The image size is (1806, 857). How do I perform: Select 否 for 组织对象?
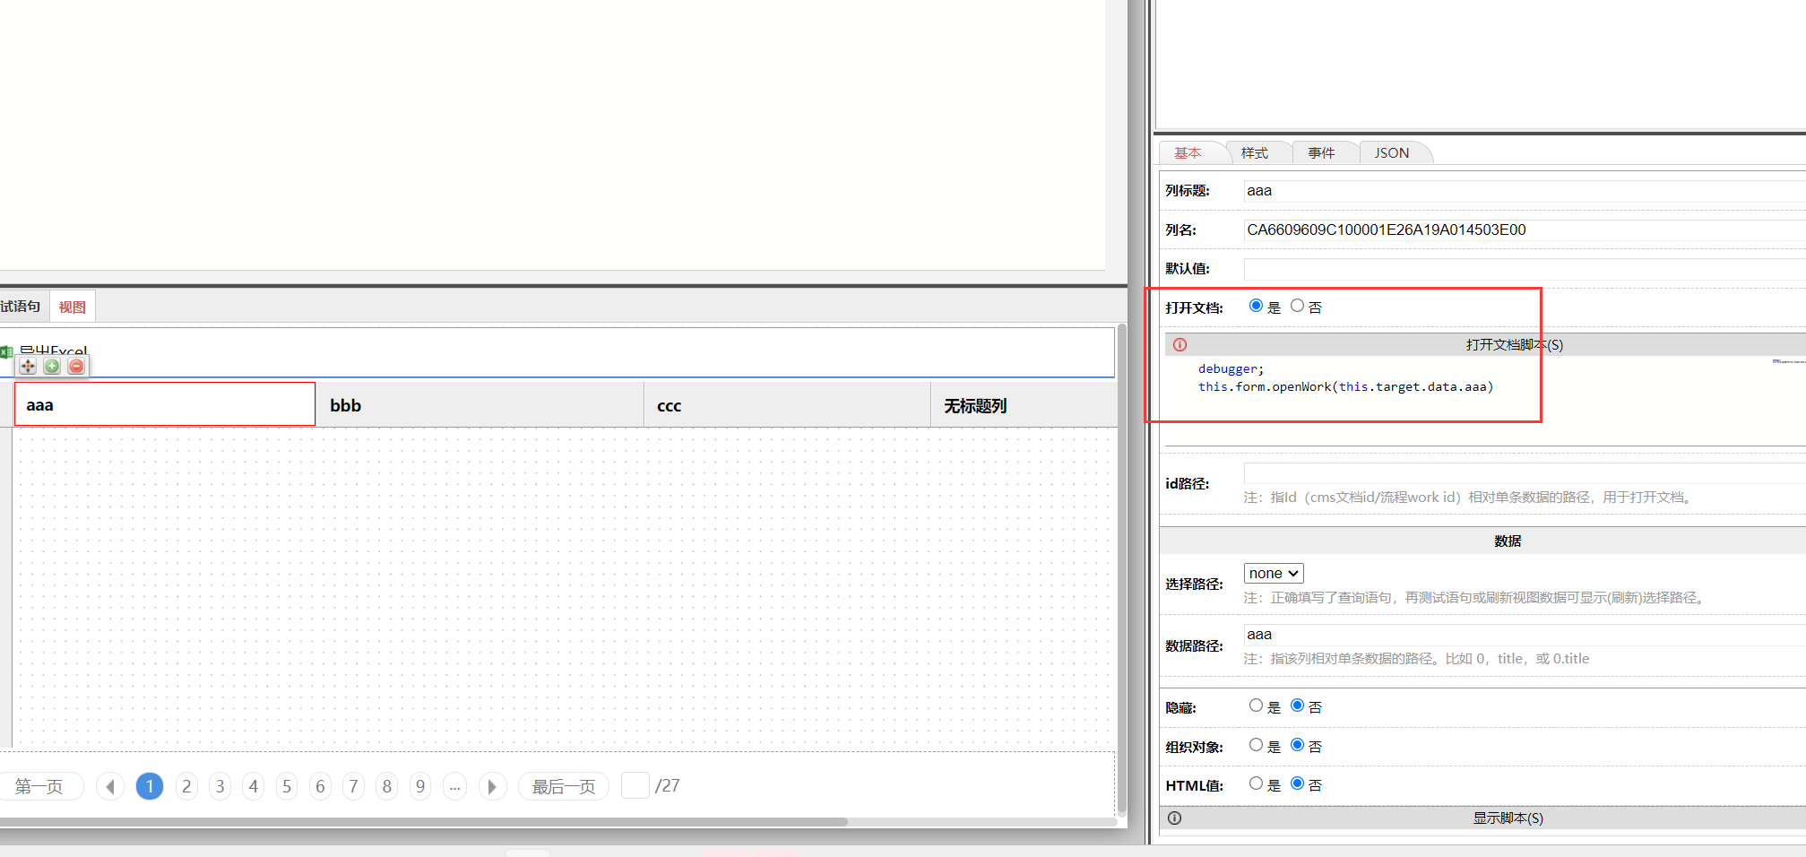(1297, 745)
